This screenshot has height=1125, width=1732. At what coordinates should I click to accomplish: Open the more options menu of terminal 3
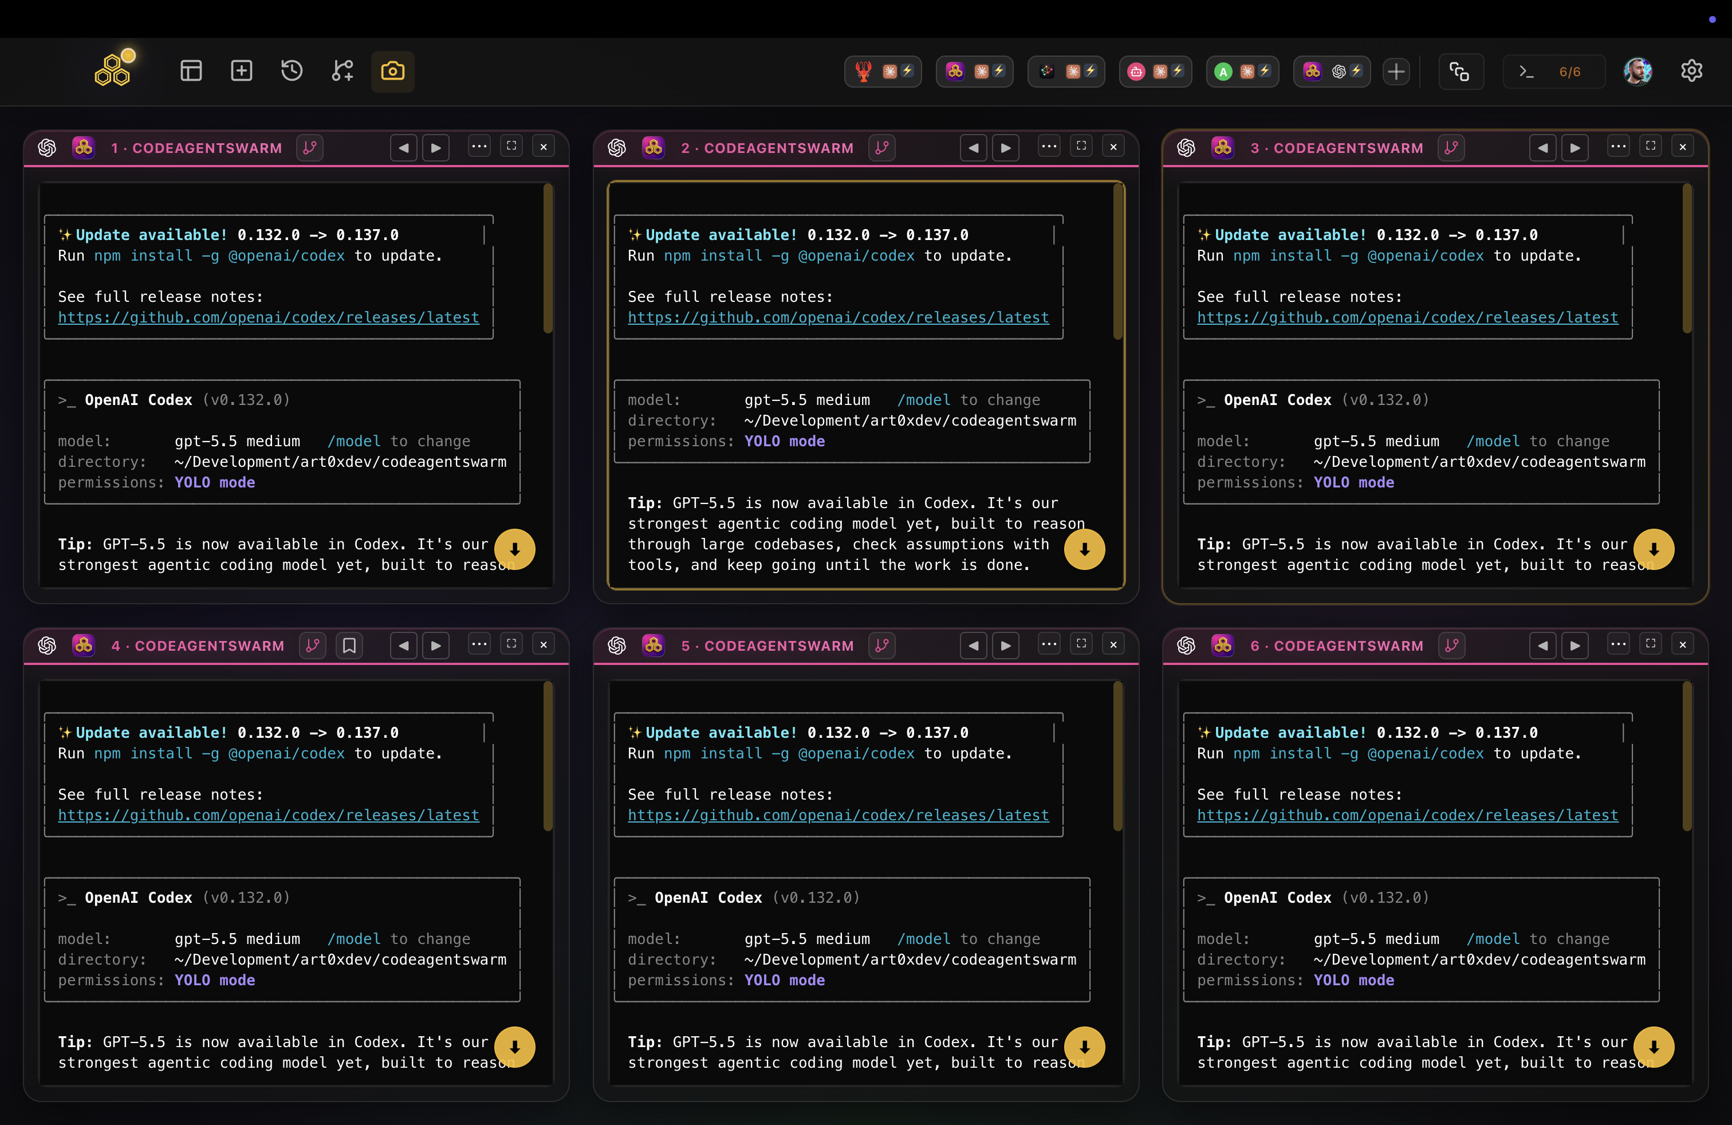click(x=1618, y=147)
